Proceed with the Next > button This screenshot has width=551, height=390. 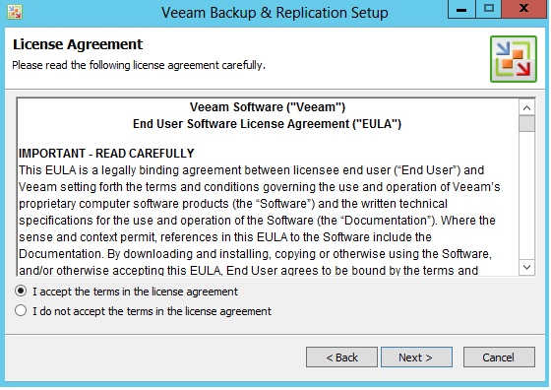pos(416,357)
